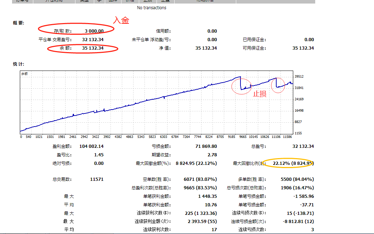374x234 pixels.
Task: Select consecutive wins value 225 (1 323.36)
Action: click(x=201, y=213)
